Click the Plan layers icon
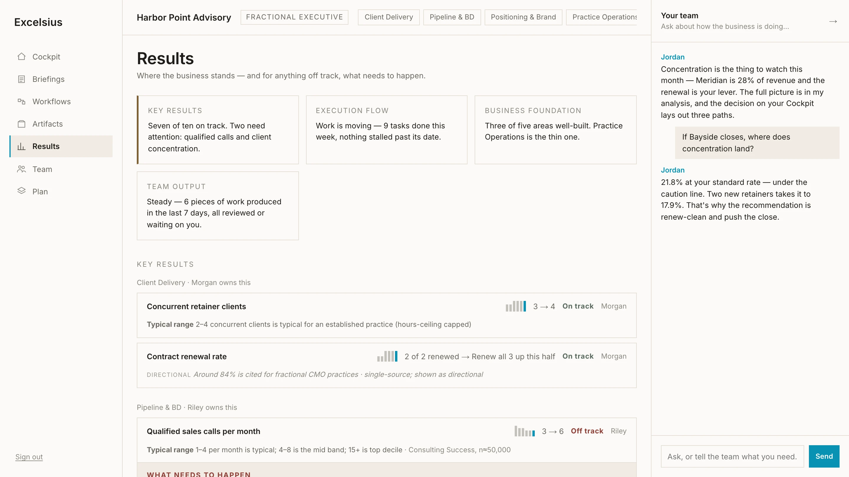 click(22, 191)
